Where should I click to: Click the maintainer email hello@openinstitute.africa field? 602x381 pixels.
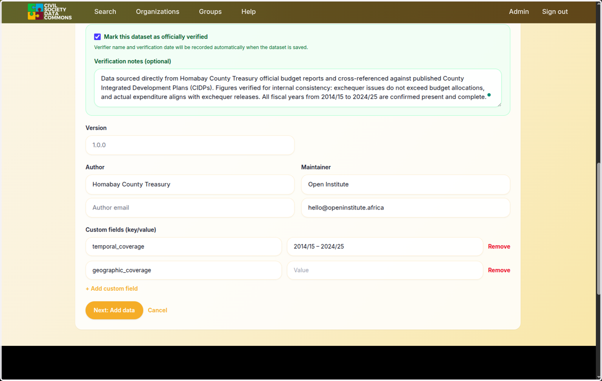pyautogui.click(x=405, y=208)
